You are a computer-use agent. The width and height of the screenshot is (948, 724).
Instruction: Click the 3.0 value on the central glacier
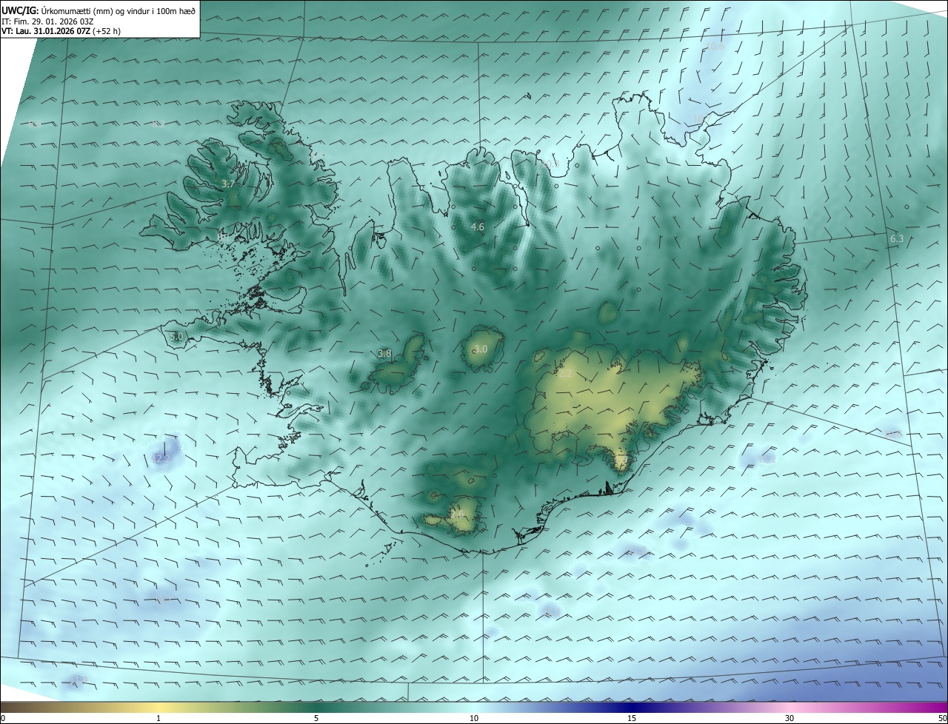481,349
